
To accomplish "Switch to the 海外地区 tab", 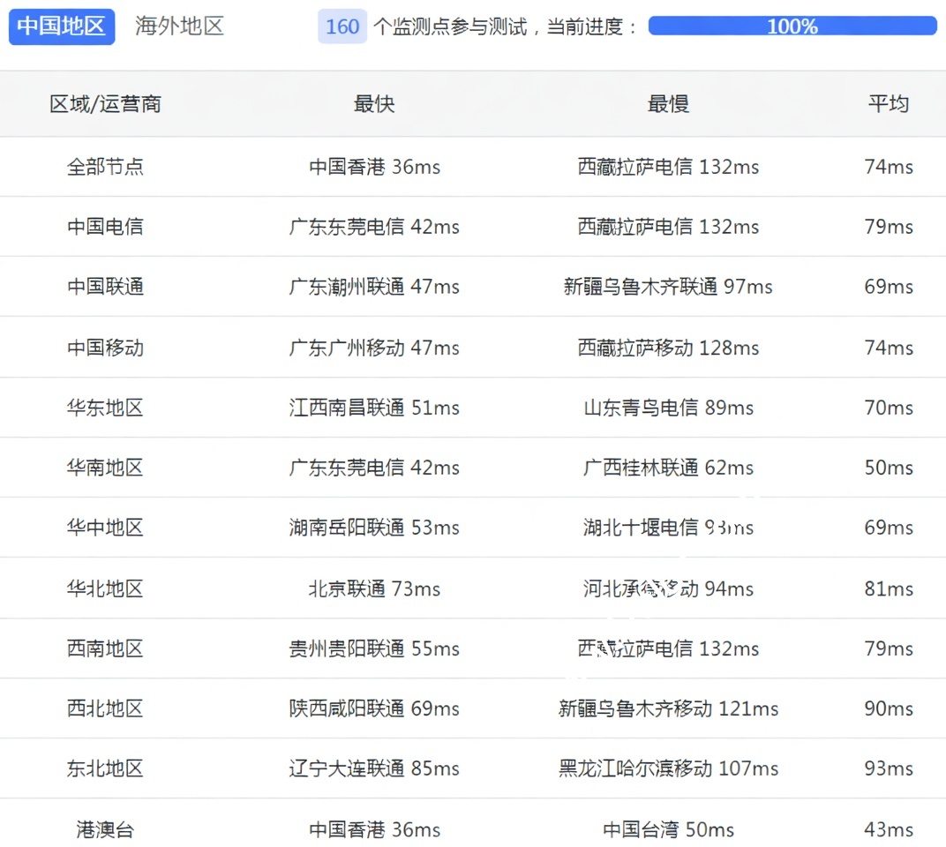I will tap(179, 26).
